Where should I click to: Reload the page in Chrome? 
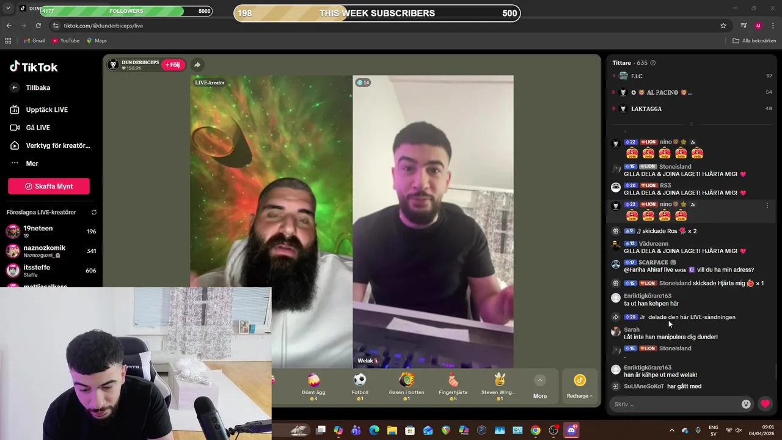coord(38,26)
